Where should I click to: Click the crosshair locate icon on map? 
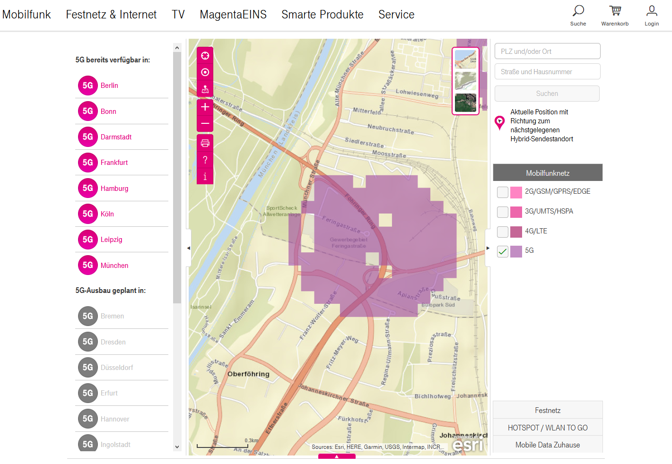coord(205,56)
